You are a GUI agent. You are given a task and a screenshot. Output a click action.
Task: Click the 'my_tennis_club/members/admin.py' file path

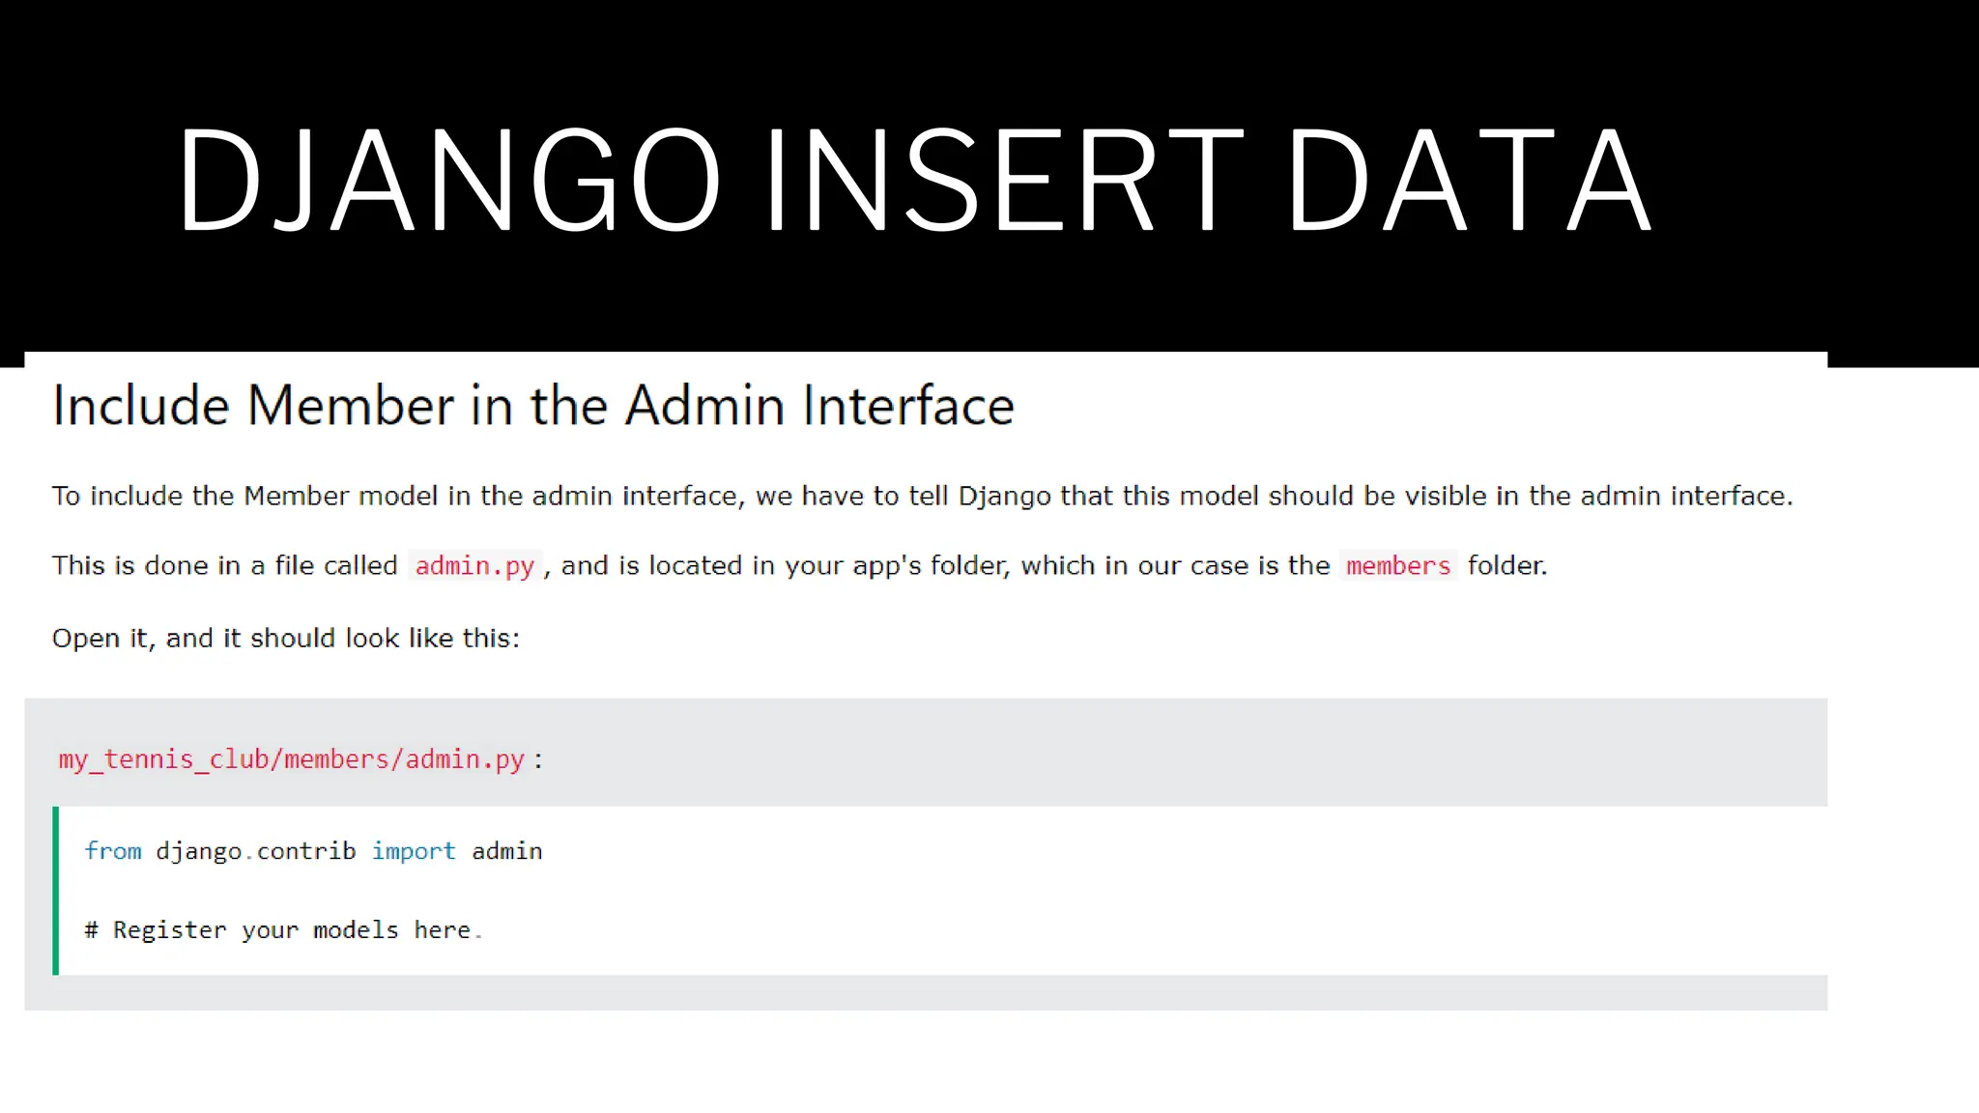click(x=291, y=759)
